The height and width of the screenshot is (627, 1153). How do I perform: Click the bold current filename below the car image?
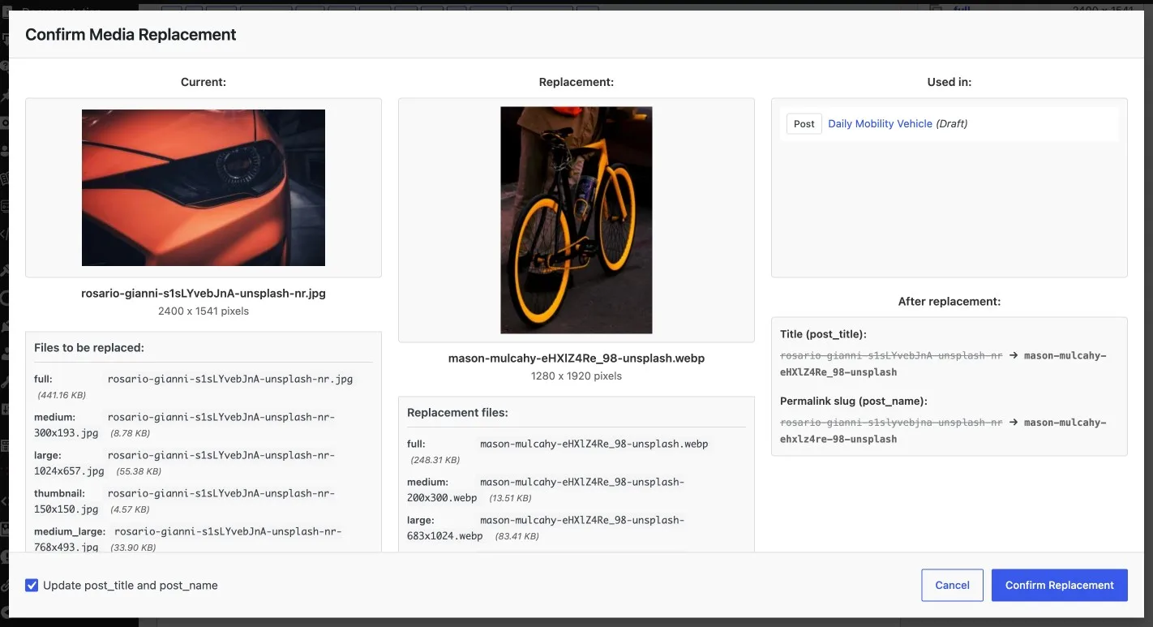point(204,293)
